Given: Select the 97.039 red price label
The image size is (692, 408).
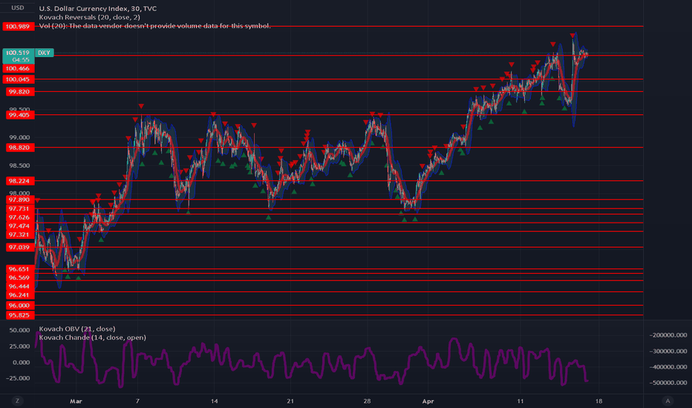Looking at the screenshot, I should click(19, 248).
